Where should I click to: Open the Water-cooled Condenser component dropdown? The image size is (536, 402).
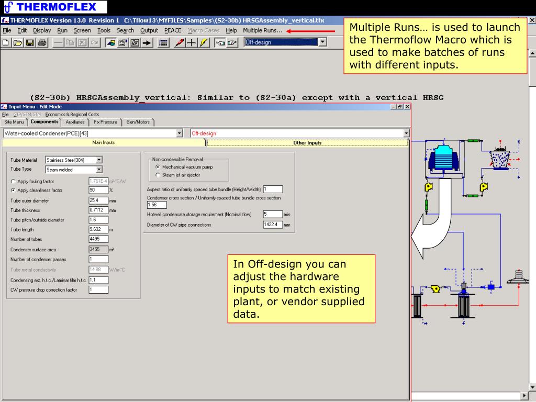coord(180,133)
